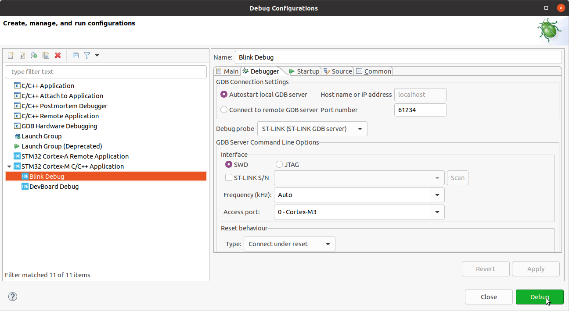Image resolution: width=569 pixels, height=311 pixels.
Task: Click the Scan button
Action: coord(457,178)
